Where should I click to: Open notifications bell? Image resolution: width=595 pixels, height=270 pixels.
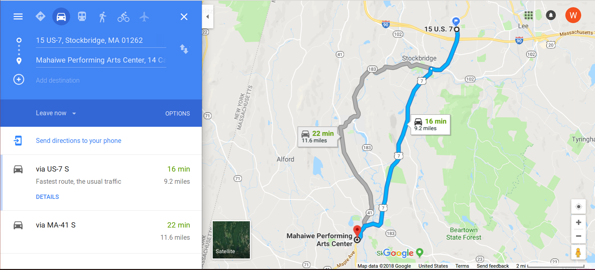coord(551,15)
